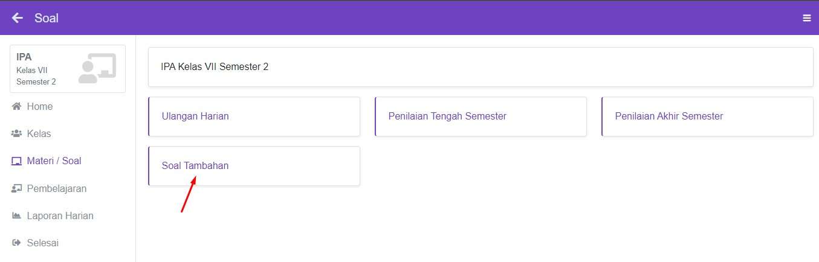Open Laporan Harian sidebar item
Viewport: 819px width, 262px height.
(60, 216)
